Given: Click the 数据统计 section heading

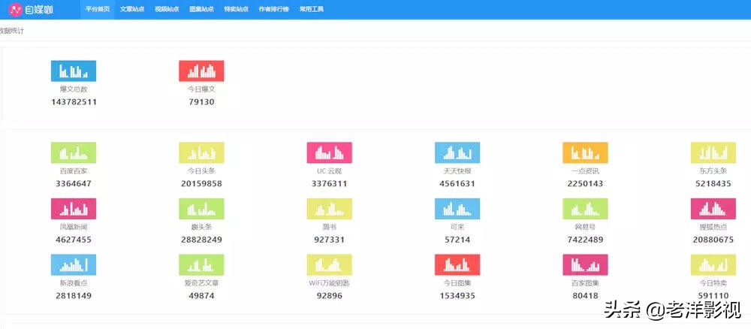Looking at the screenshot, I should pos(11,31).
